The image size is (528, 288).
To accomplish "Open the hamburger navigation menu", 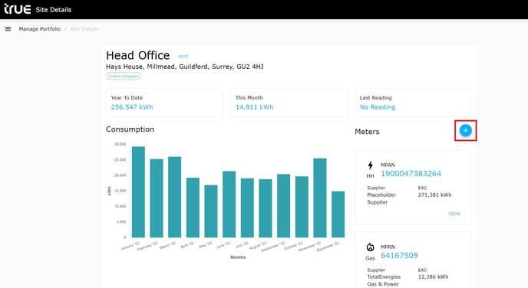I will 8,29.
